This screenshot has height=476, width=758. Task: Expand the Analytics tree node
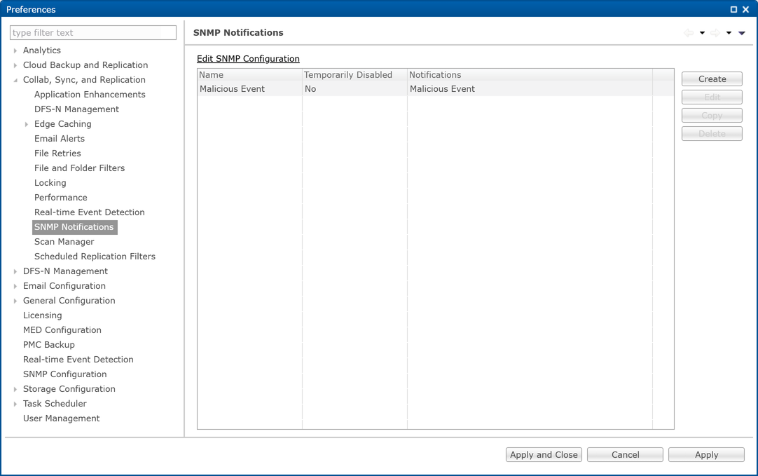tap(15, 50)
